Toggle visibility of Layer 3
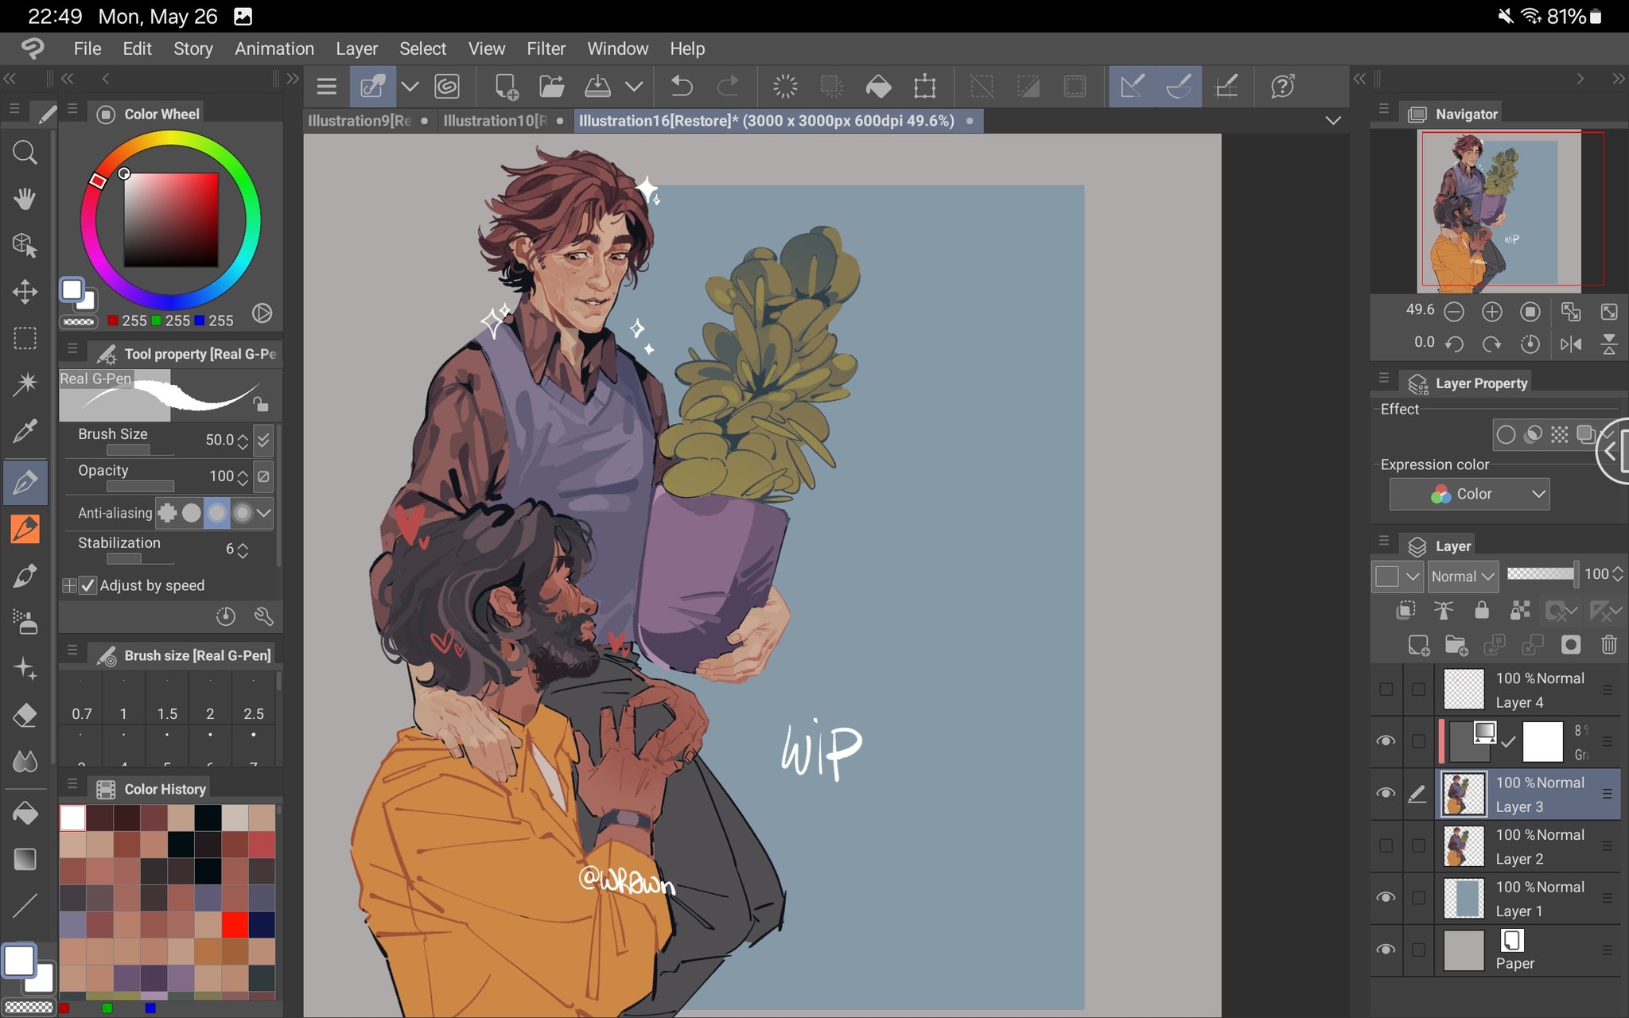The image size is (1629, 1018). (1386, 794)
